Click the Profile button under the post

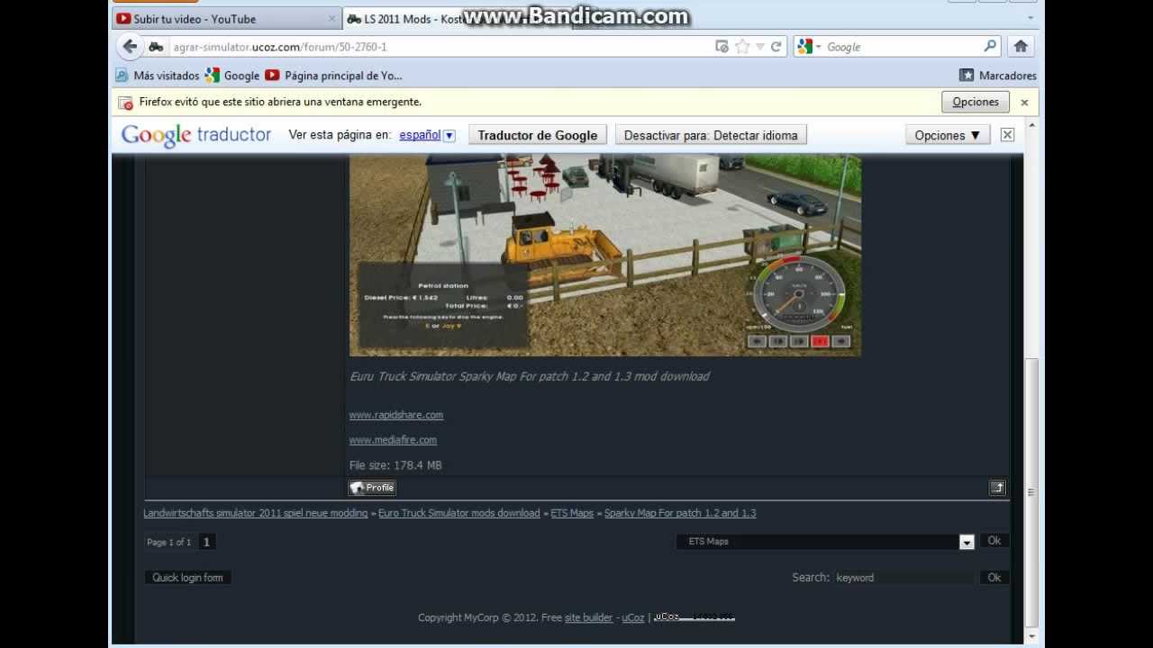click(x=373, y=488)
